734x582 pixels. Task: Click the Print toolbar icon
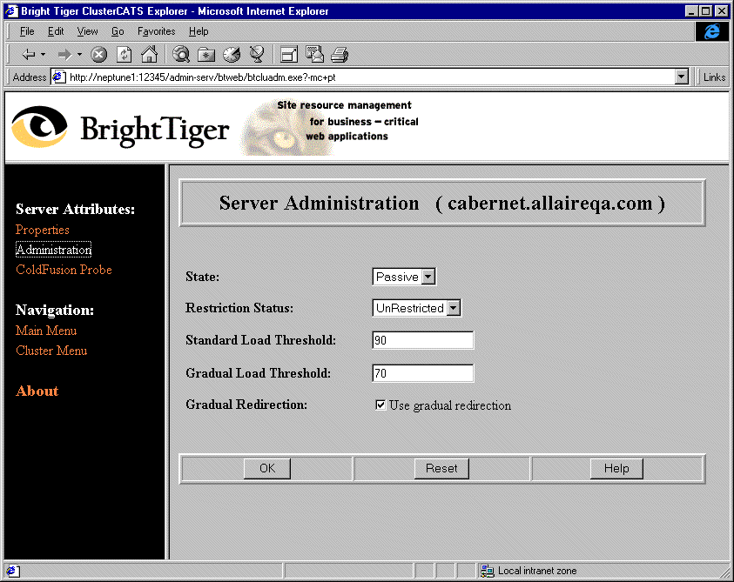coord(340,54)
